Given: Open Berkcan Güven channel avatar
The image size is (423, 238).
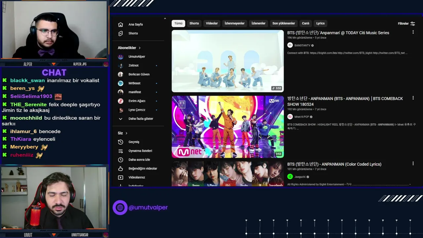Looking at the screenshot, I should click(x=121, y=74).
